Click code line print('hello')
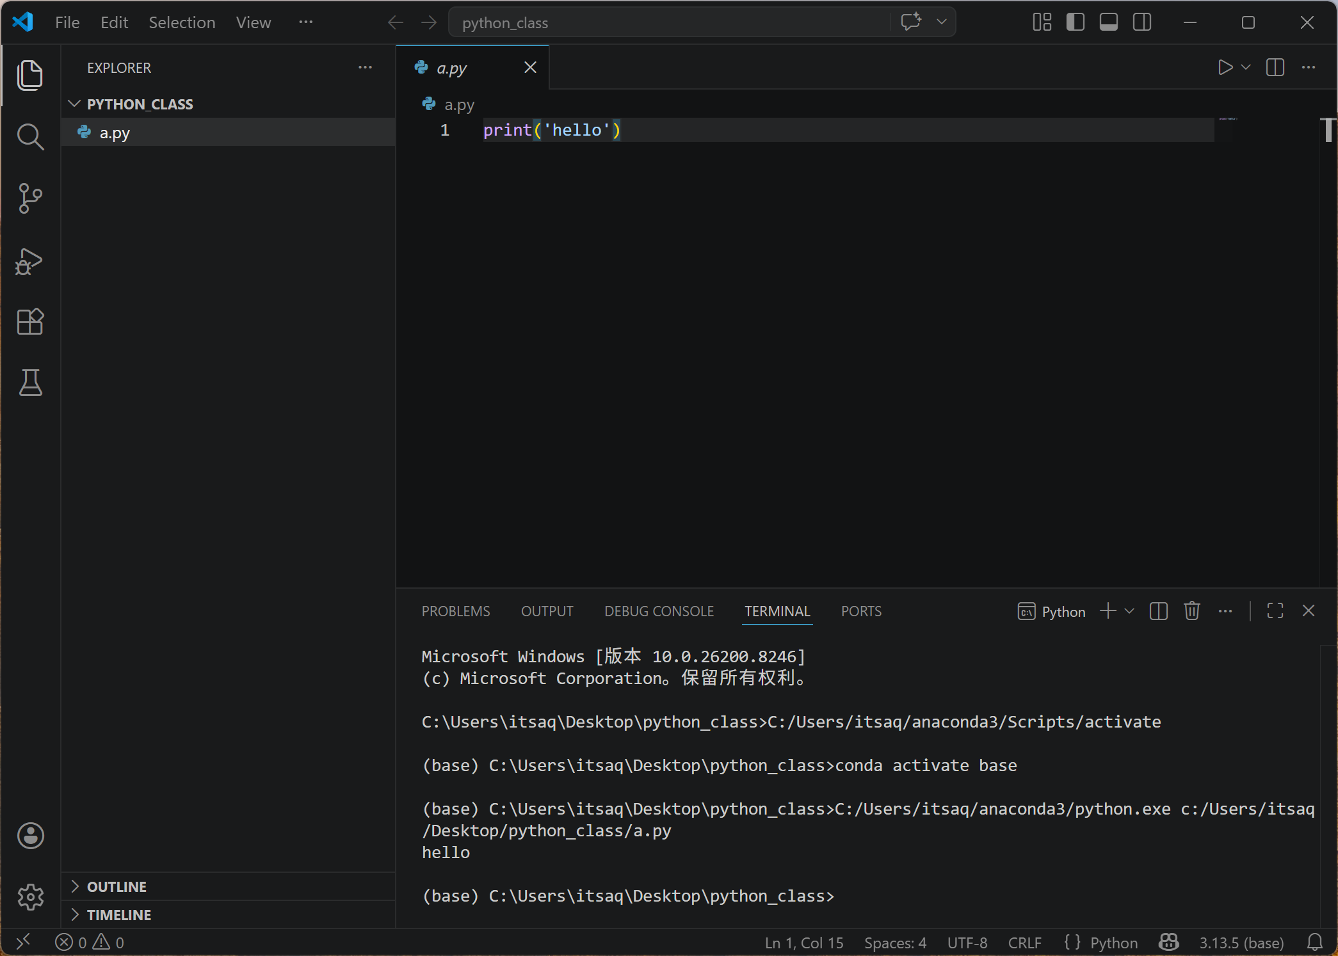Image resolution: width=1338 pixels, height=956 pixels. (x=551, y=130)
